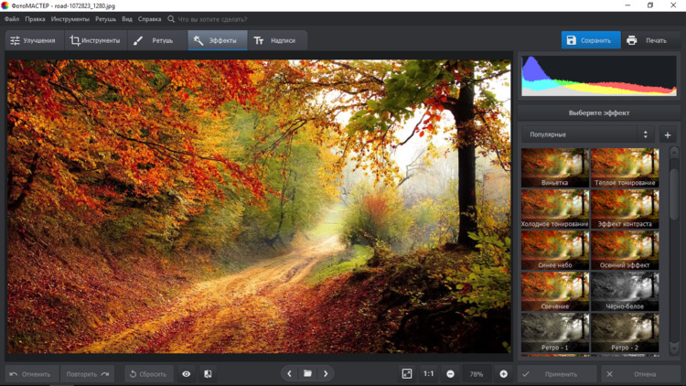Click the search magnifier in menu bar
Image resolution: width=686 pixels, height=386 pixels.
point(171,18)
